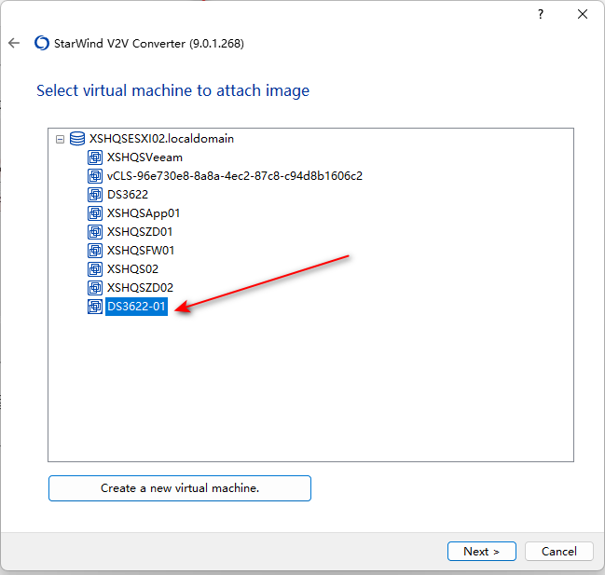Screen dimensions: 605x575
Task: Select the XSHQS02 virtual machine
Action: (x=132, y=268)
